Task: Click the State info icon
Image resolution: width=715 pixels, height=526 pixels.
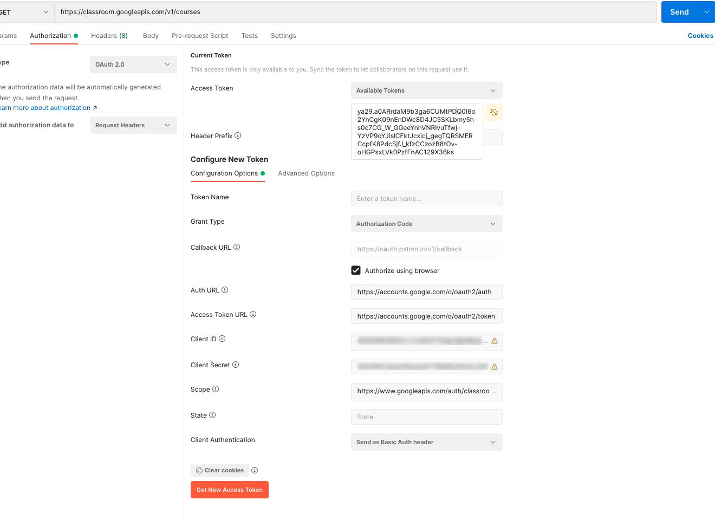Action: pyautogui.click(x=212, y=415)
